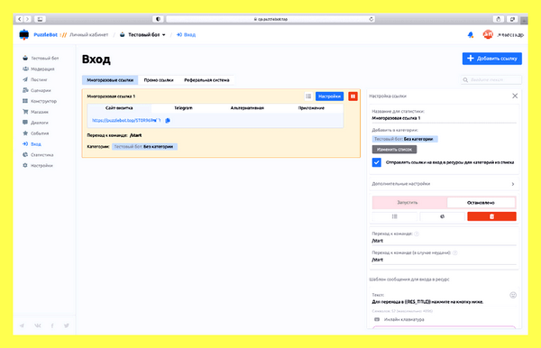Click the list icon button in settings panel
The width and height of the screenshot is (541, 348).
pos(395,216)
